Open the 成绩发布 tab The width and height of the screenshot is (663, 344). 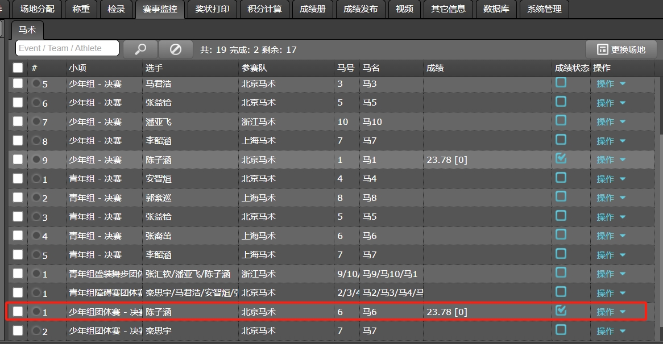coord(360,9)
